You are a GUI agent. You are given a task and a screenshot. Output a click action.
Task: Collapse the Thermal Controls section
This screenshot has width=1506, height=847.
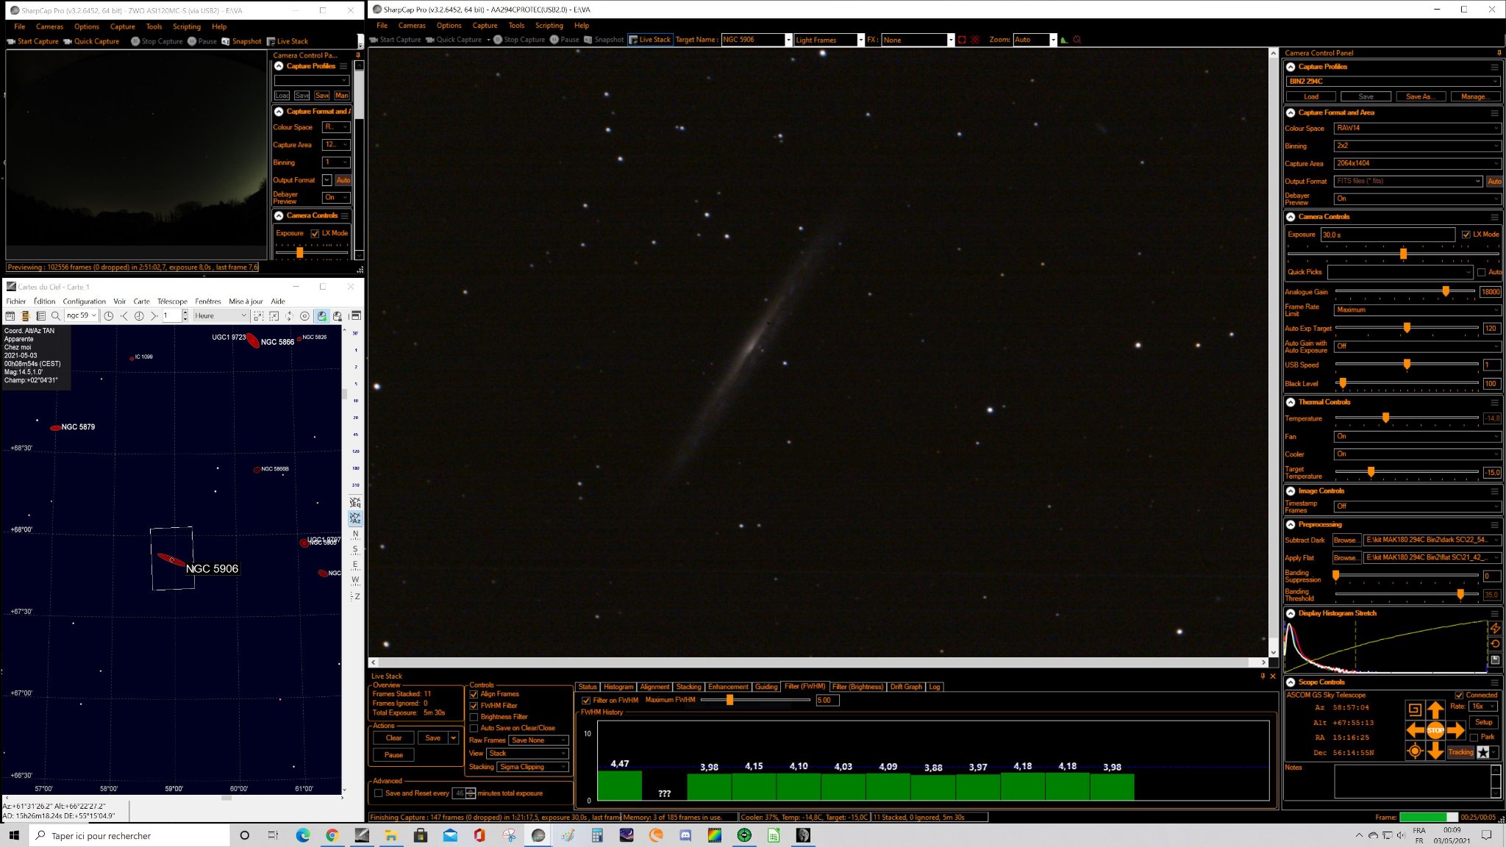click(1291, 402)
